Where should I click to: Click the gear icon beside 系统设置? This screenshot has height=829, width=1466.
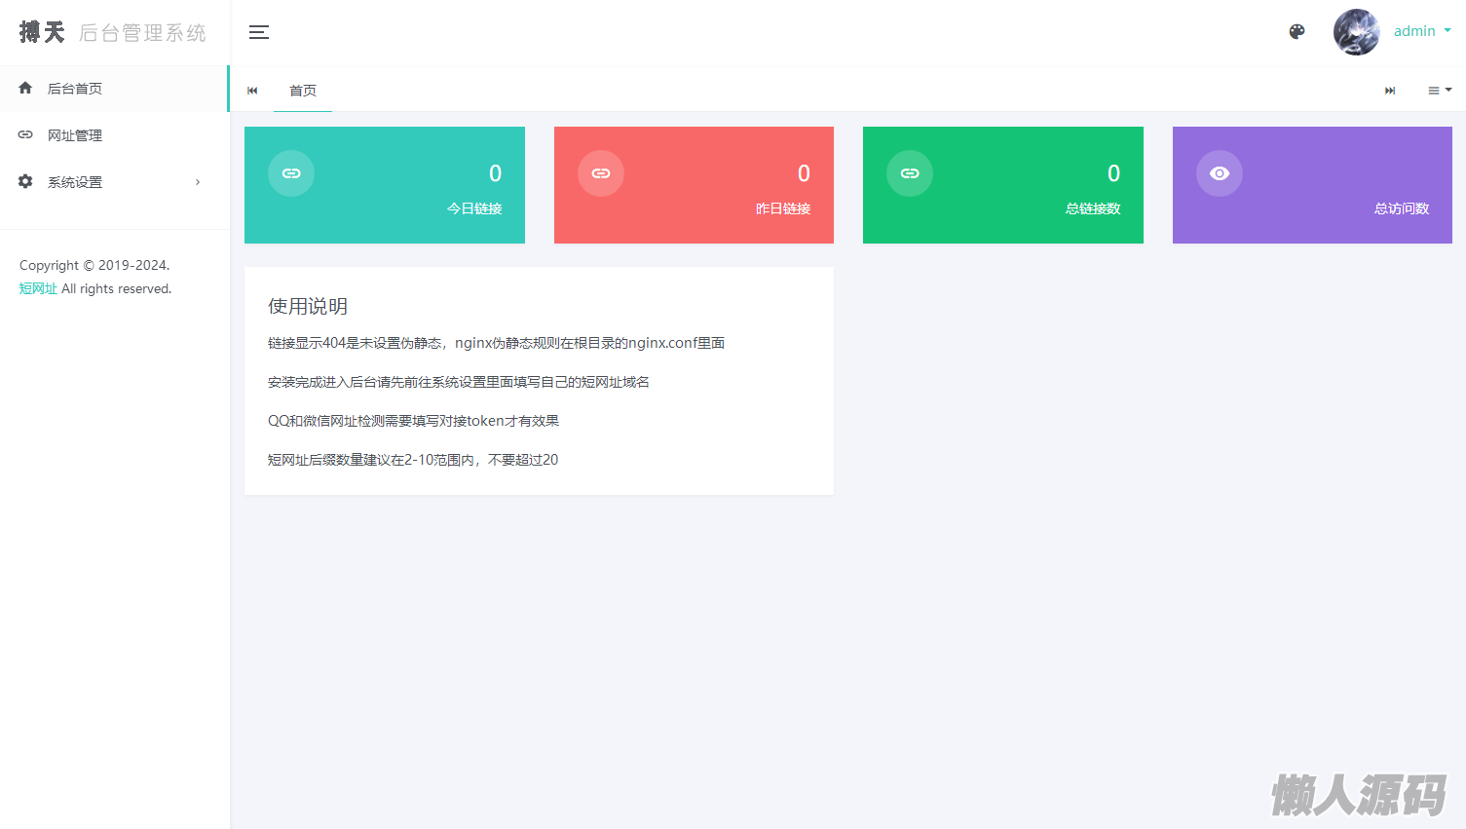[x=25, y=181]
